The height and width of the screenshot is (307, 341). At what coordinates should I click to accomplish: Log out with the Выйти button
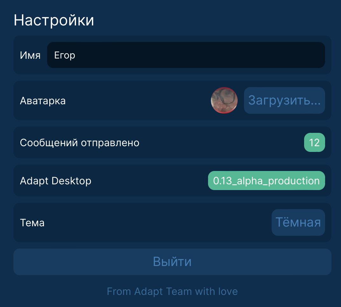172,262
